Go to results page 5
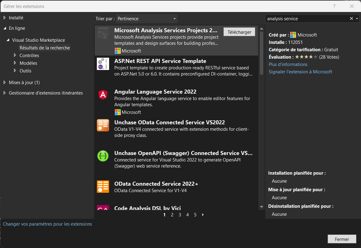The height and width of the screenshot is (248, 361). (195, 215)
